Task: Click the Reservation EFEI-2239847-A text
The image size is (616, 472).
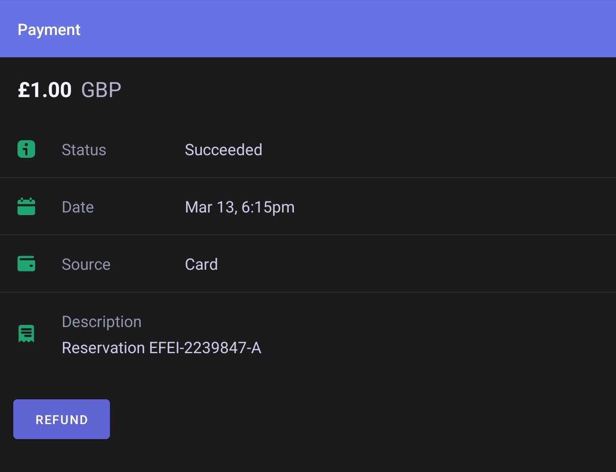Action: tap(161, 348)
